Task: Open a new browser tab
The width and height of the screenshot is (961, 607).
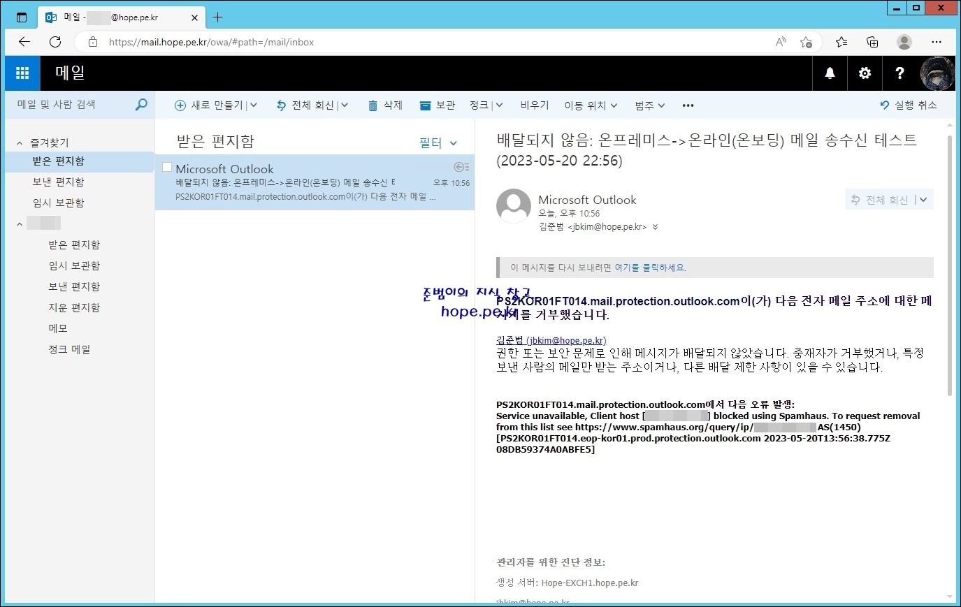Action: [x=217, y=17]
